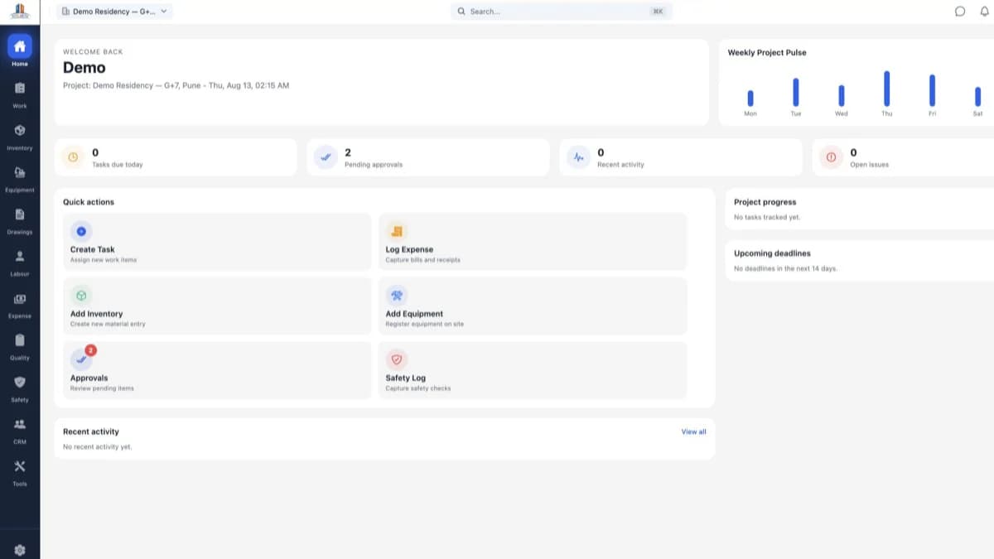The width and height of the screenshot is (994, 559).
Task: Focus the Search input field
Action: point(561,12)
